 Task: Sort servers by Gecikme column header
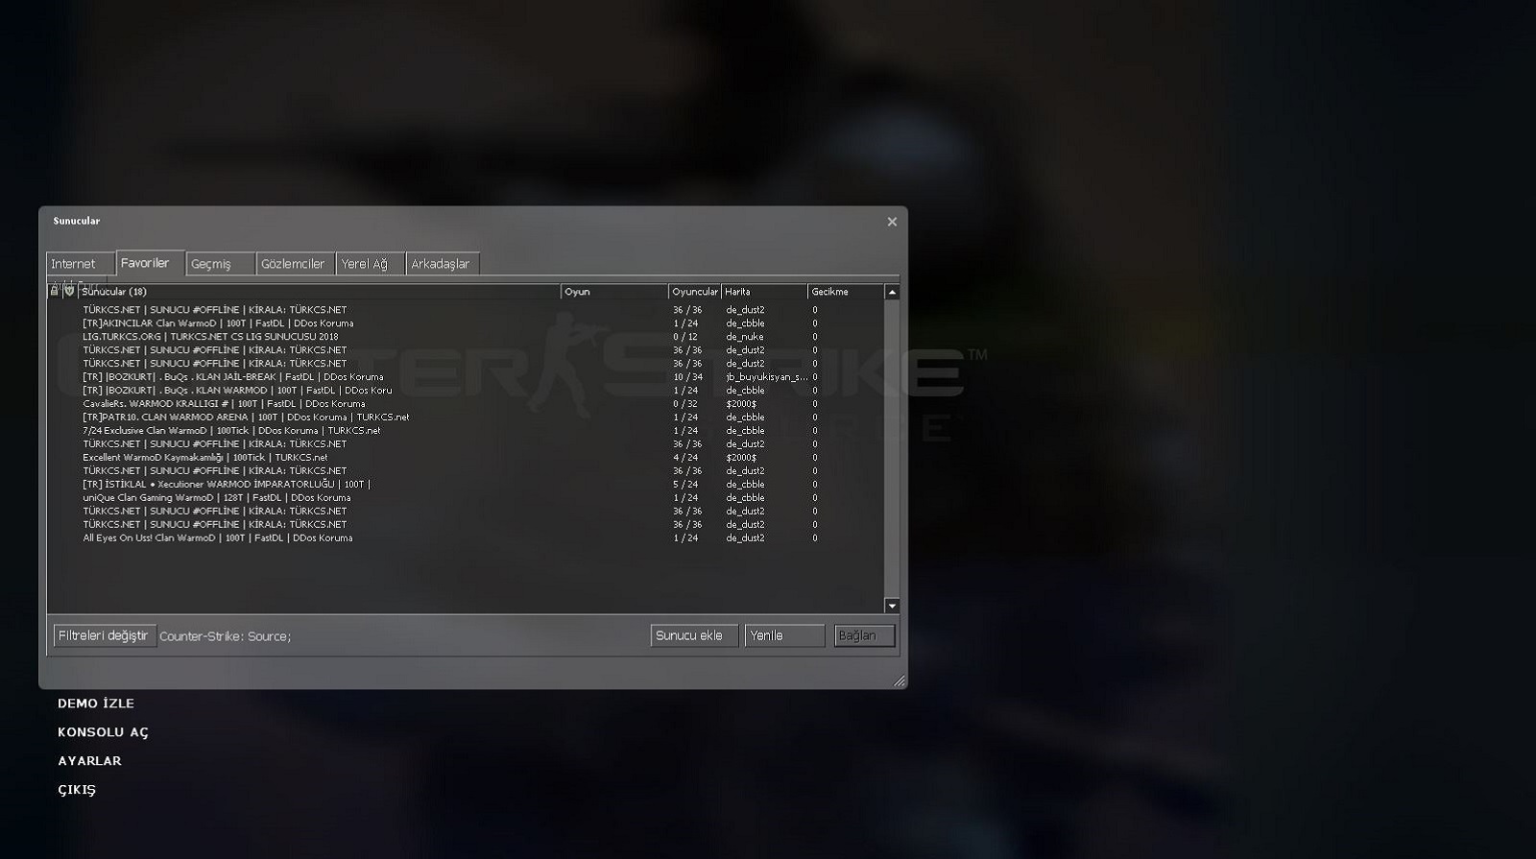point(843,292)
